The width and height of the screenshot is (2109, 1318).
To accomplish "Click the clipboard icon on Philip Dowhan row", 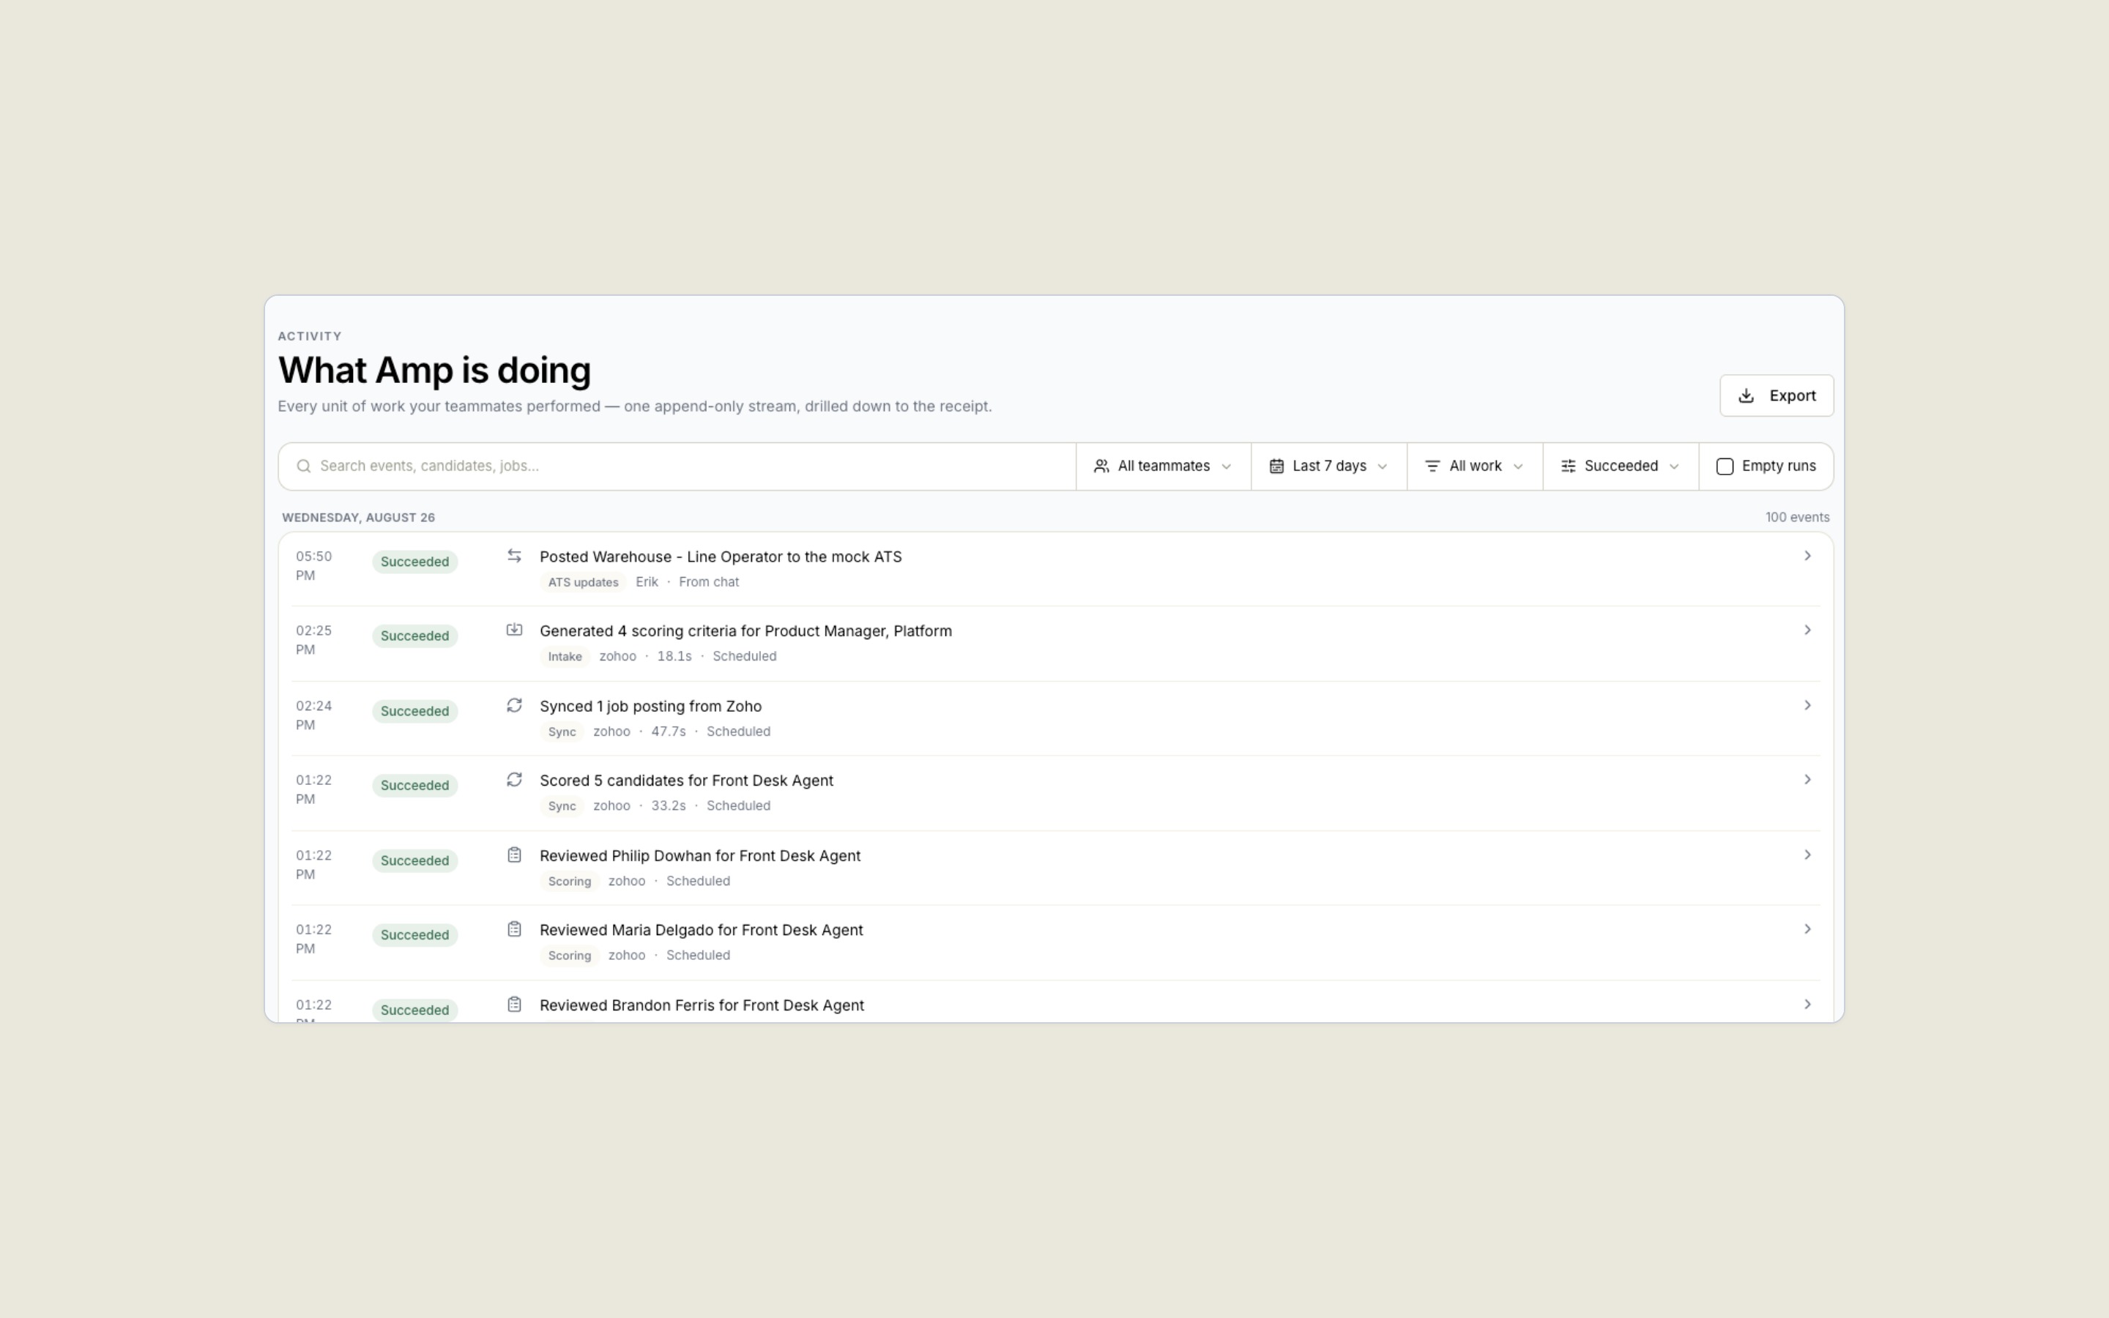I will click(x=514, y=855).
